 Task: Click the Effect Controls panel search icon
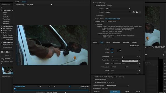2,7
